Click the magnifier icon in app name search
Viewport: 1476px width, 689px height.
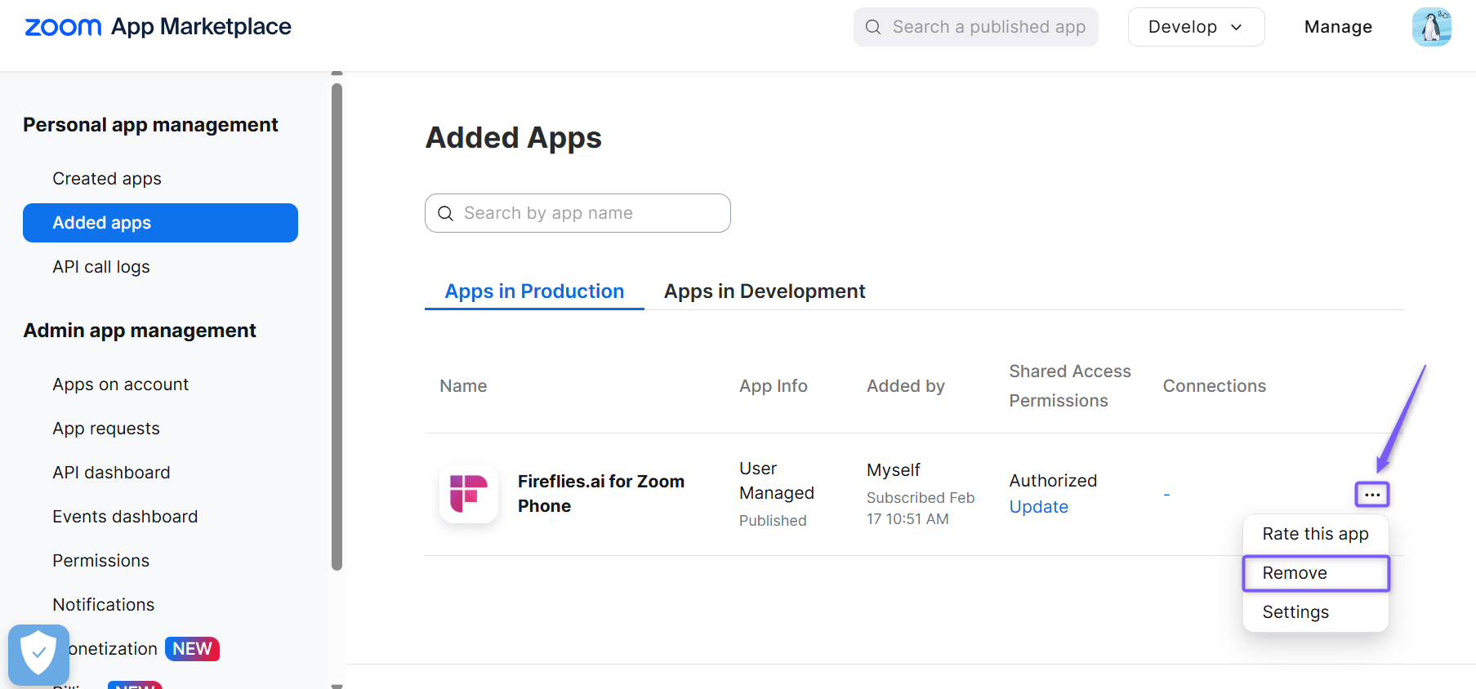pyautogui.click(x=446, y=213)
